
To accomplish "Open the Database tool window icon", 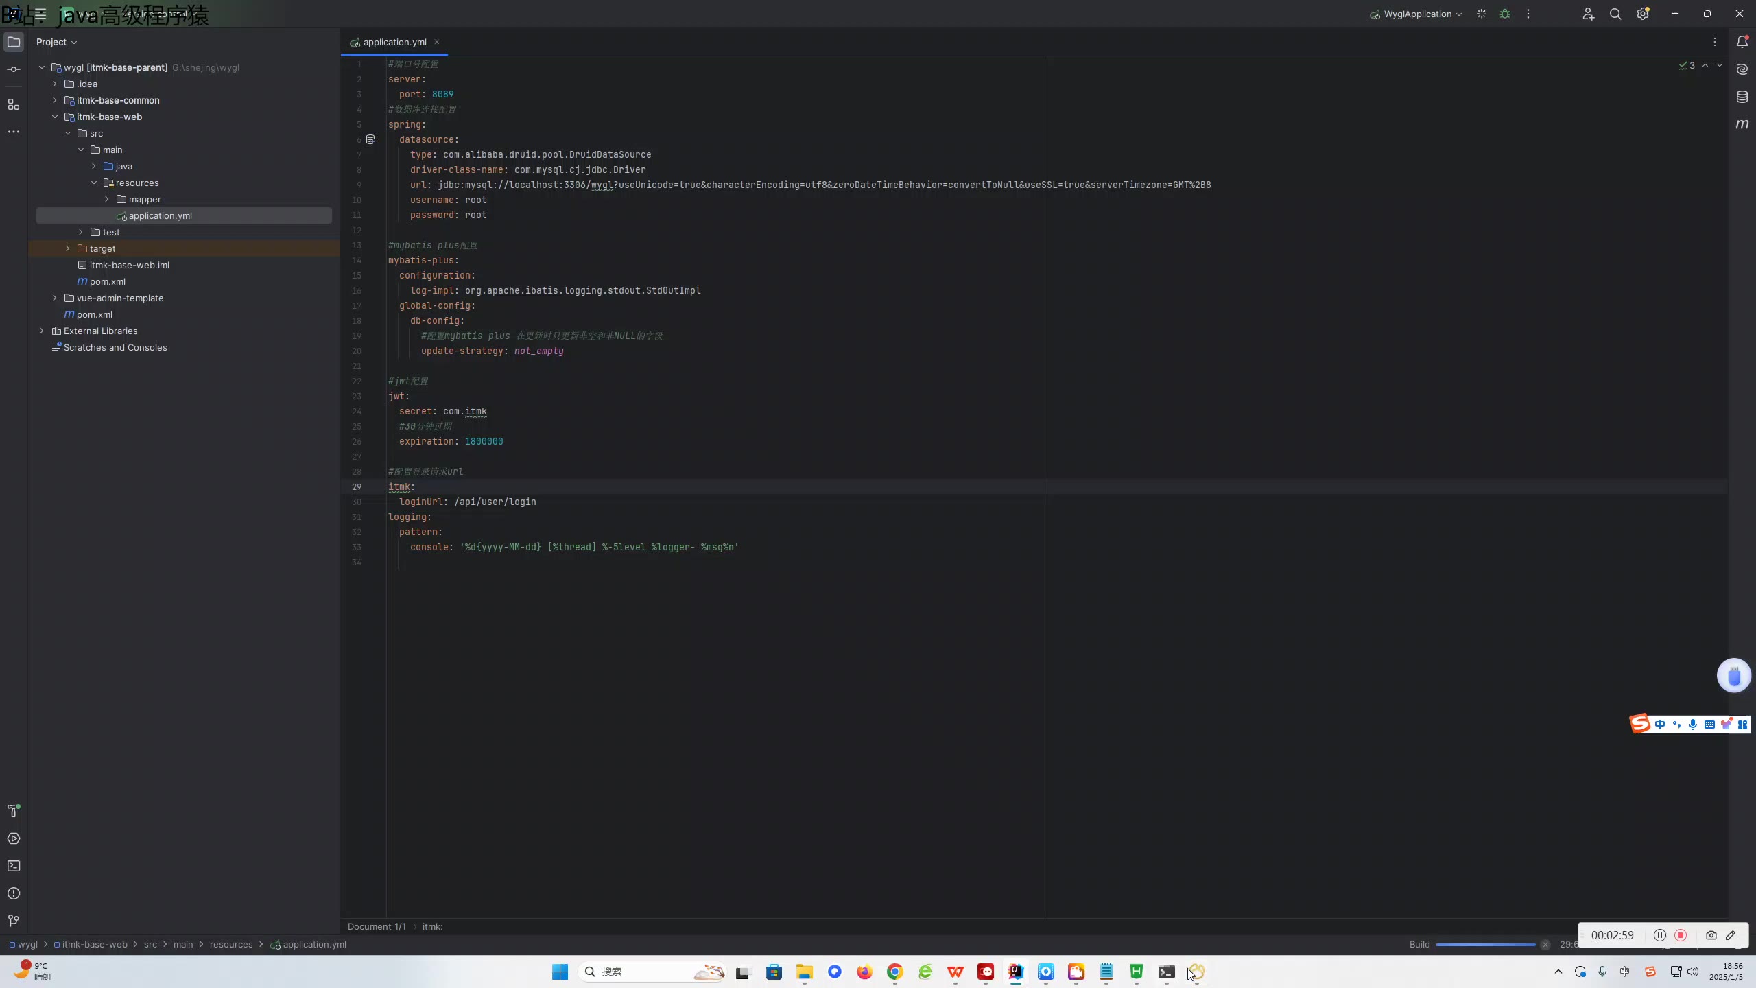I will pyautogui.click(x=1742, y=97).
